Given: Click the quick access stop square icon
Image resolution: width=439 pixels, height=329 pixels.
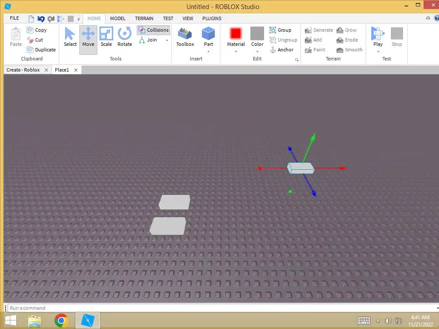Looking at the screenshot, I should (x=71, y=19).
